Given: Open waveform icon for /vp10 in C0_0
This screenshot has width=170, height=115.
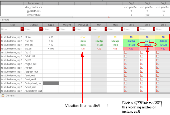Looking at the screenshot, I should click(x=125, y=53).
